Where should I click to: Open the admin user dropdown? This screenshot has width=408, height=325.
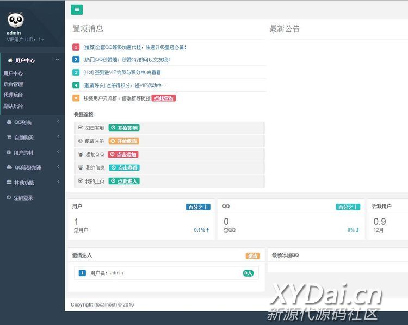click(25, 40)
